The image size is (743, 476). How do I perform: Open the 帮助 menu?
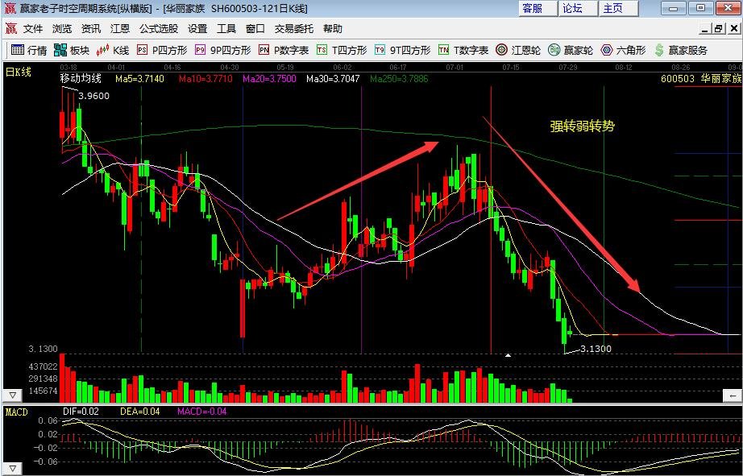333,29
